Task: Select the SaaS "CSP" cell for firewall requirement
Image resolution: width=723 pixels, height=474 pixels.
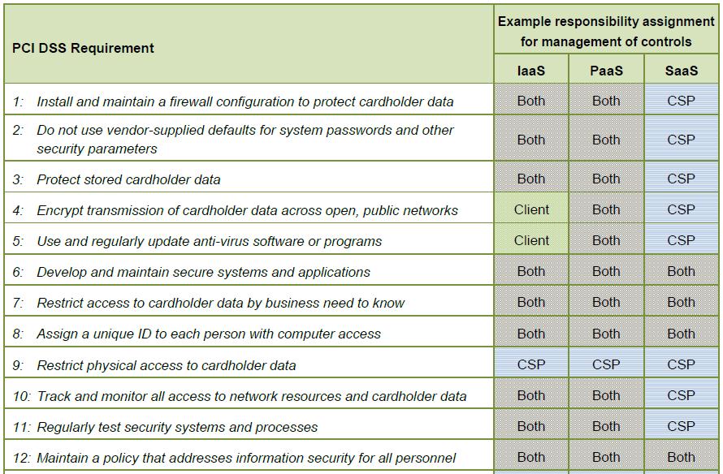Action: pos(681,101)
